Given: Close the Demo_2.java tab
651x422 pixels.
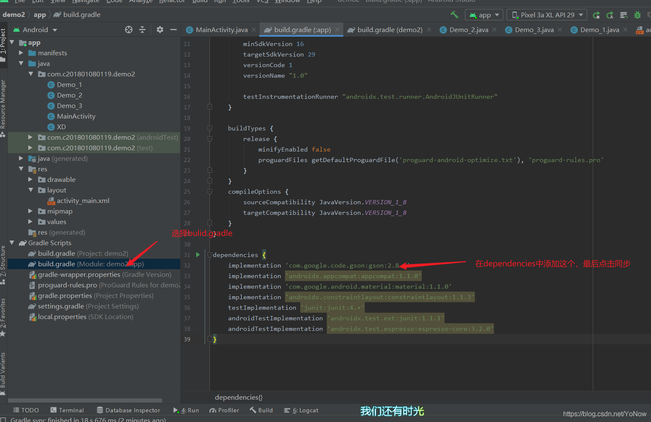Looking at the screenshot, I should [494, 30].
